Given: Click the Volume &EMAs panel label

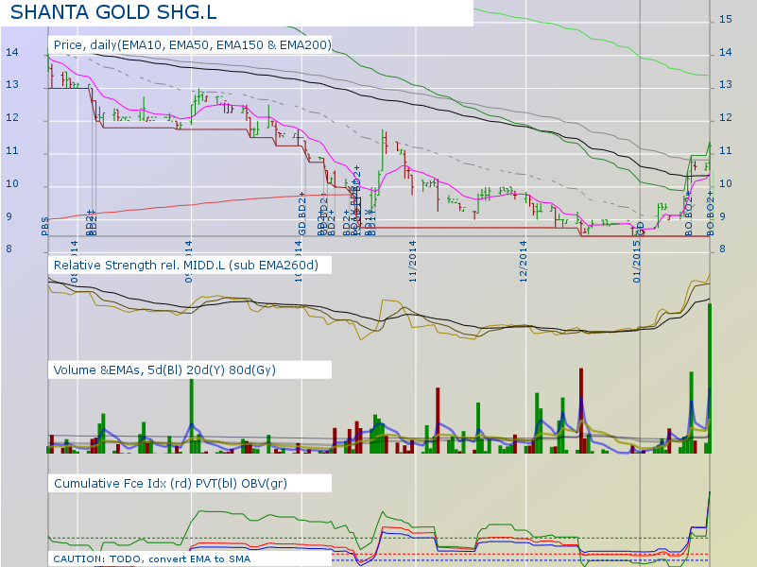Looking at the screenshot, I should 164,370.
